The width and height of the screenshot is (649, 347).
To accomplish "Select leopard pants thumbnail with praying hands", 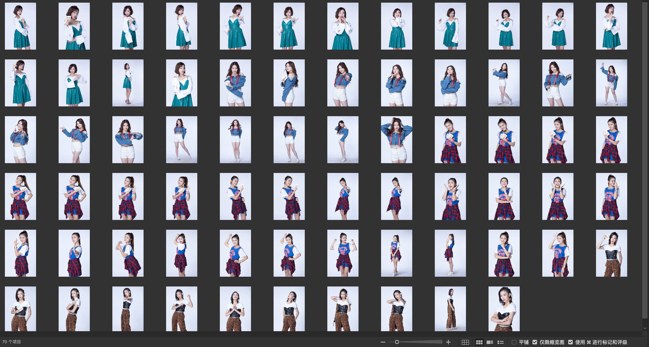I will tap(235, 309).
